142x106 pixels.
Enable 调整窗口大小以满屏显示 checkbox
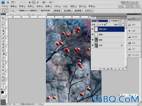pos(18,10)
